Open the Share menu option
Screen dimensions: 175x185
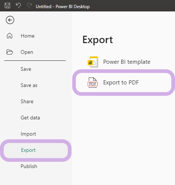[x=27, y=101]
